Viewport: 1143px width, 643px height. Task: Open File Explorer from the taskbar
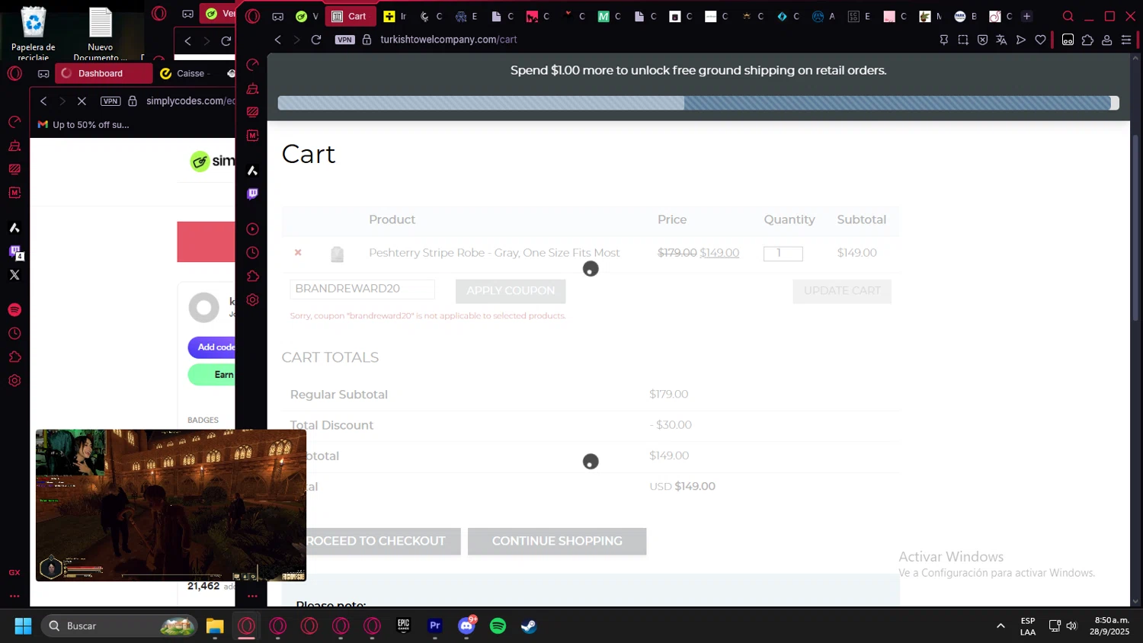(215, 626)
